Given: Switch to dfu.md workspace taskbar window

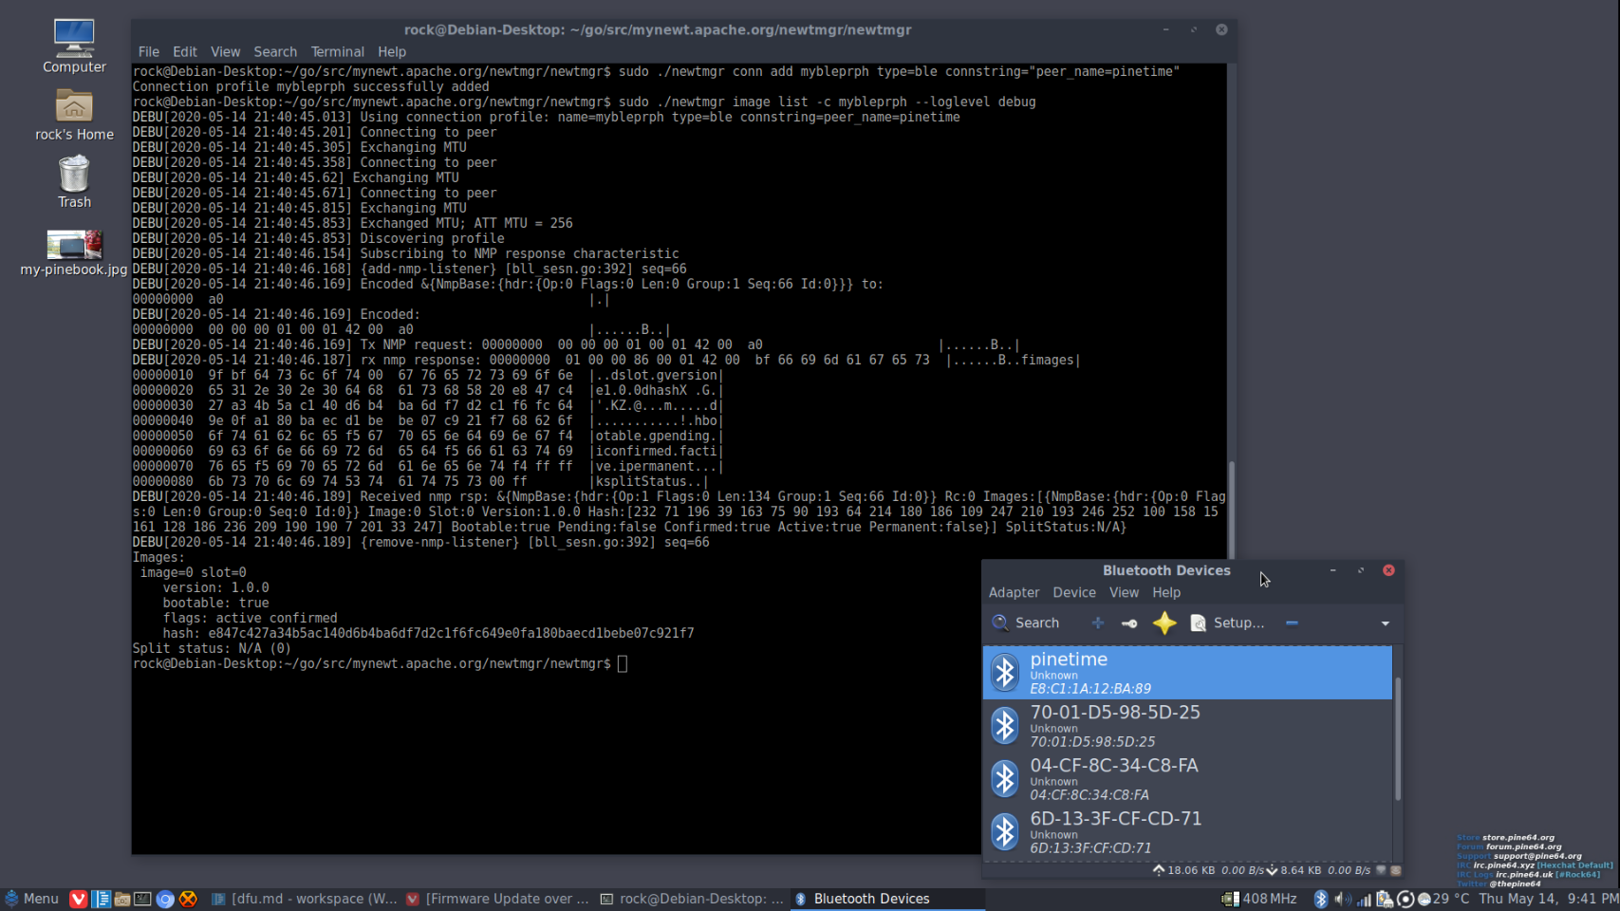Looking at the screenshot, I should tap(305, 899).
